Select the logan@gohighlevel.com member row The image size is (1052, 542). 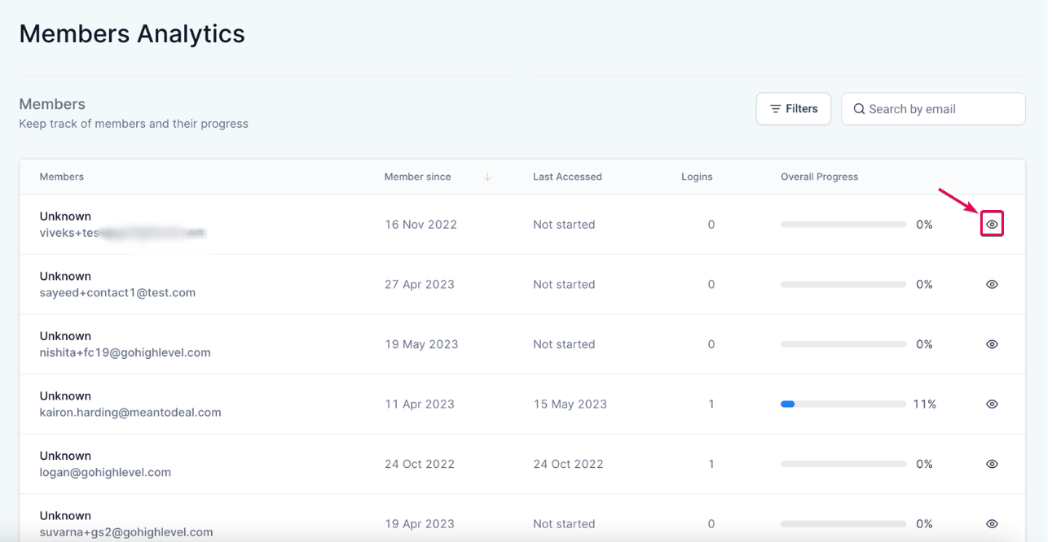522,464
